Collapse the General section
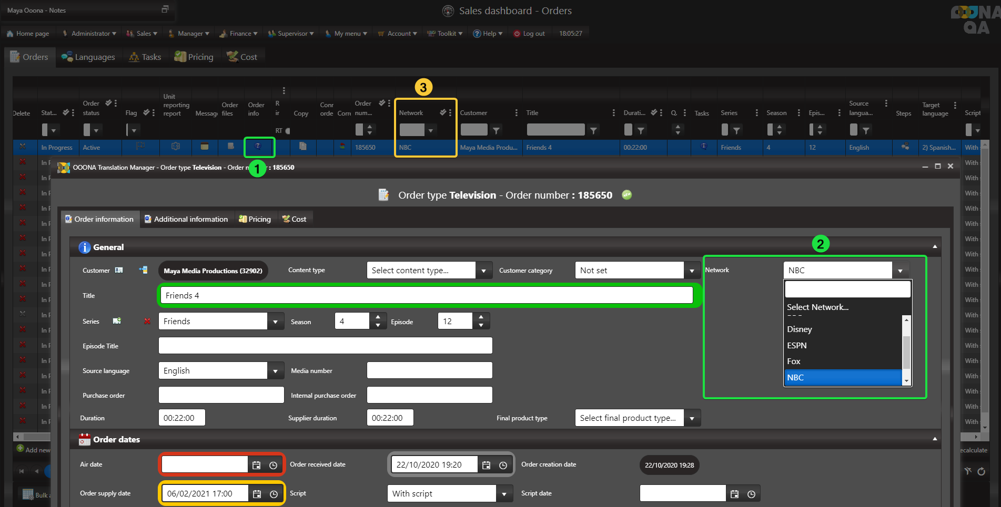Image resolution: width=1001 pixels, height=507 pixels. [934, 246]
